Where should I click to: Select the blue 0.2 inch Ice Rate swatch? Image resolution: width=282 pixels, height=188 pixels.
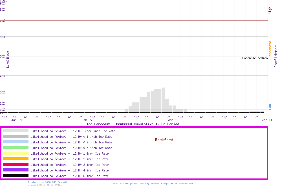pyautogui.click(x=16, y=142)
